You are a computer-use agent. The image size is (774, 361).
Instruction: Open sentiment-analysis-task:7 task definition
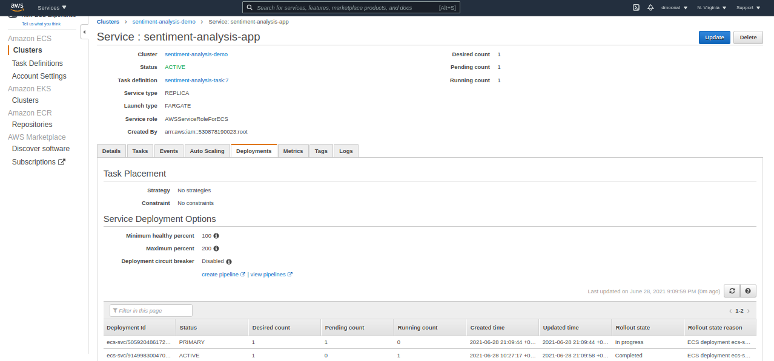196,80
